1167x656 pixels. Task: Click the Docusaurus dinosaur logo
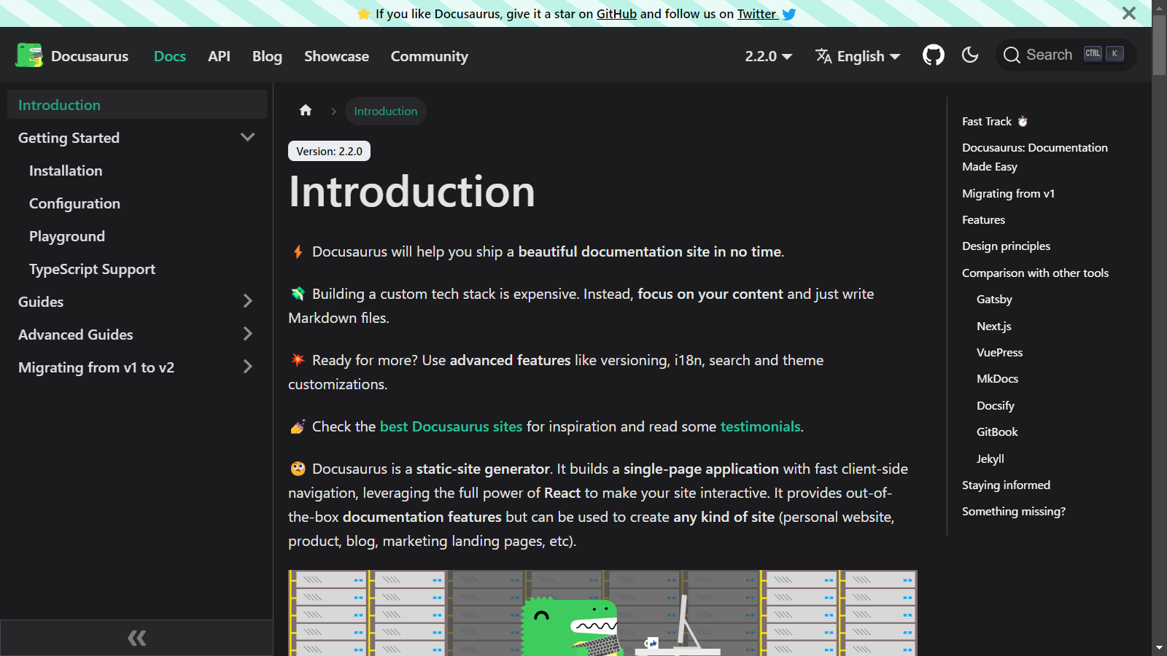click(29, 55)
